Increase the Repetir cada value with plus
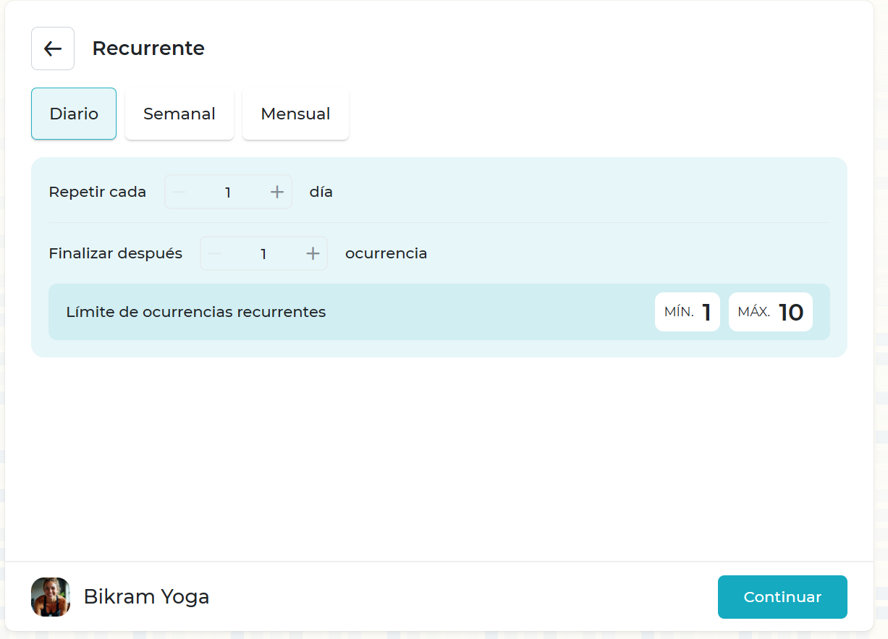Viewport: 888px width, 639px height. click(276, 192)
